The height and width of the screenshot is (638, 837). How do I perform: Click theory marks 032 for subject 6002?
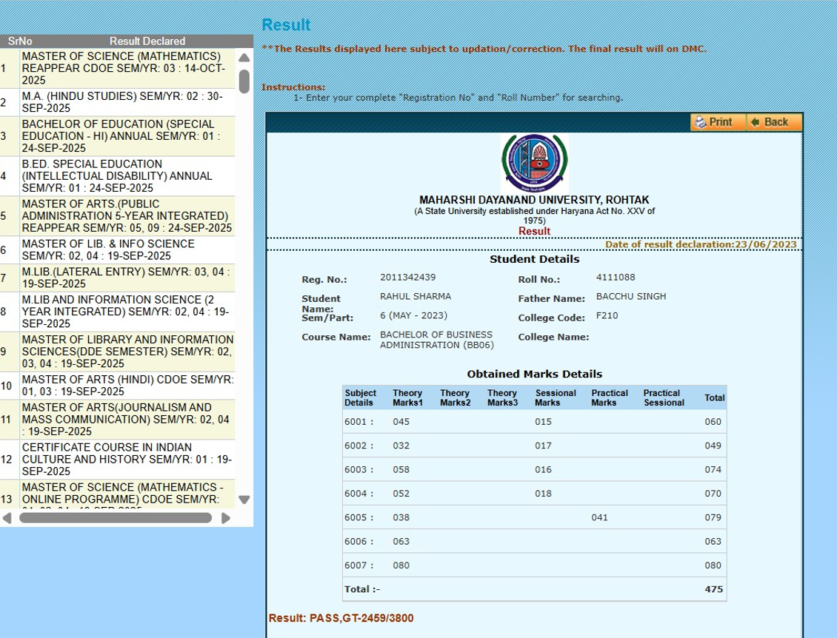[401, 446]
